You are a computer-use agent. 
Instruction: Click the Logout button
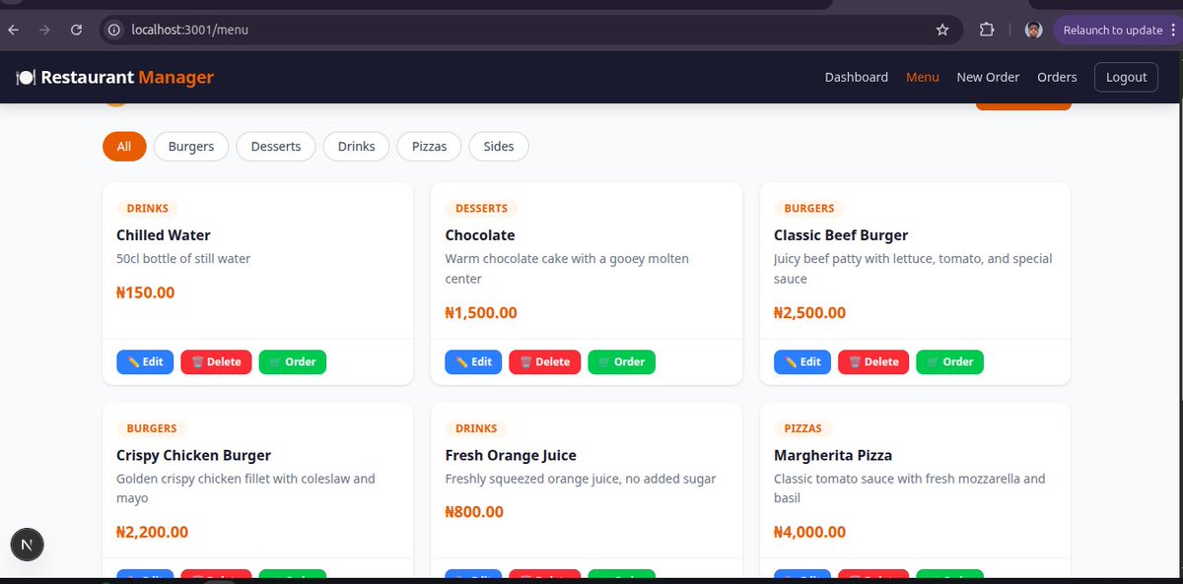[1126, 77]
